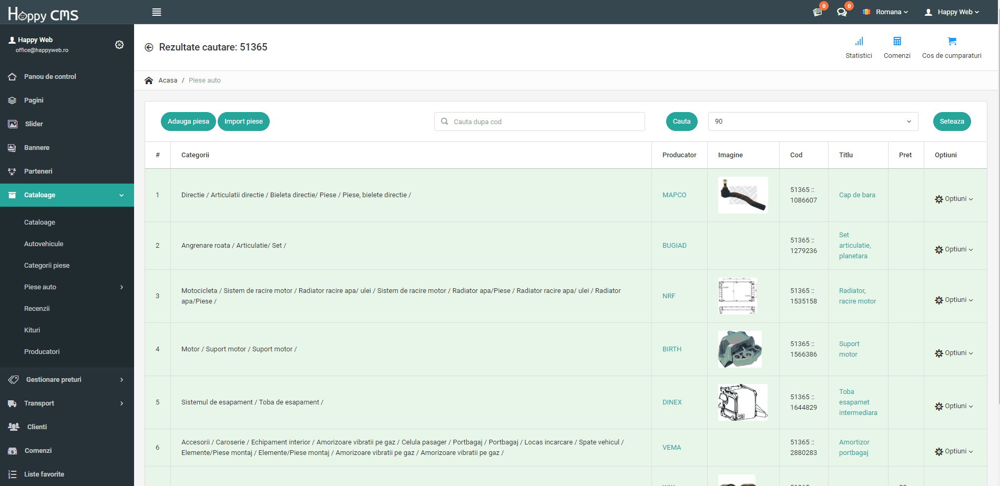Select Cataloage submenu item
This screenshot has width=1000, height=486.
(39, 222)
